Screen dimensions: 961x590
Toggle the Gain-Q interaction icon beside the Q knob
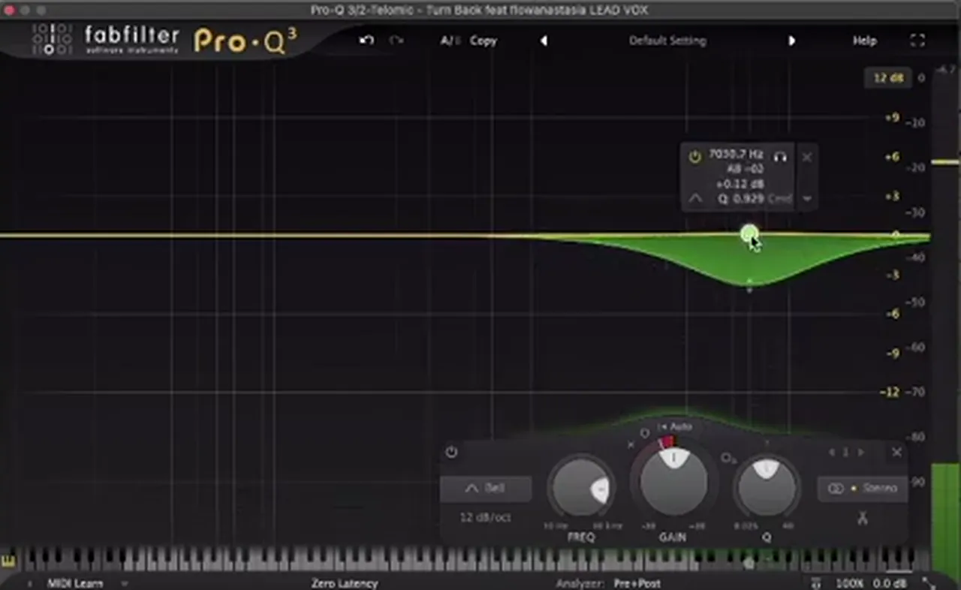coord(728,457)
